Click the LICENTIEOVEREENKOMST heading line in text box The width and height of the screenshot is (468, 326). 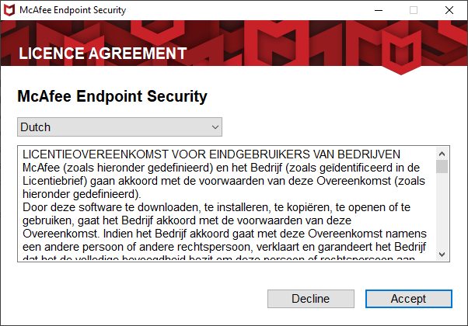pos(211,154)
